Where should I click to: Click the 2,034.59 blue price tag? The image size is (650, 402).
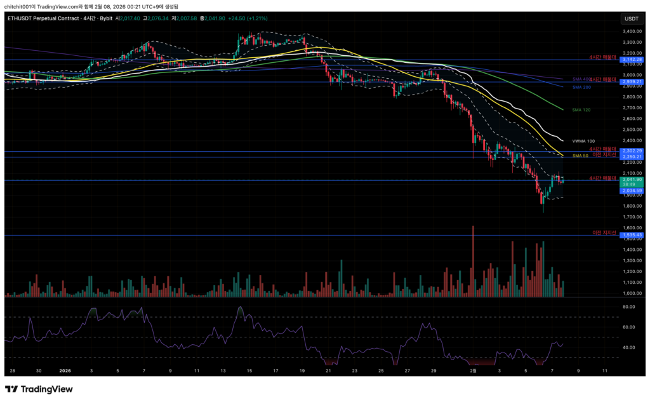tap(632, 190)
